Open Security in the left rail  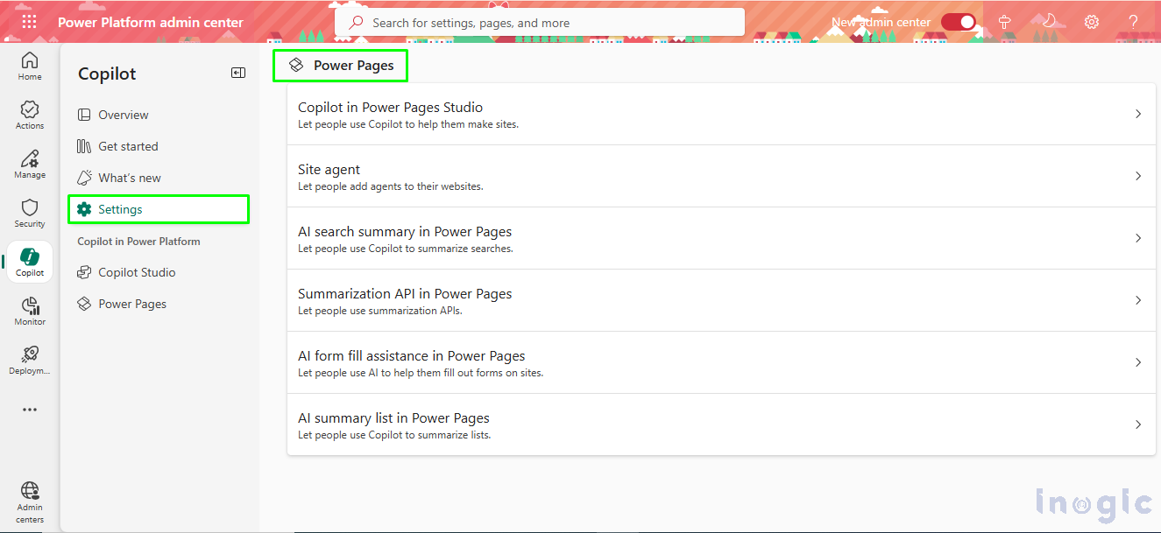tap(30, 213)
